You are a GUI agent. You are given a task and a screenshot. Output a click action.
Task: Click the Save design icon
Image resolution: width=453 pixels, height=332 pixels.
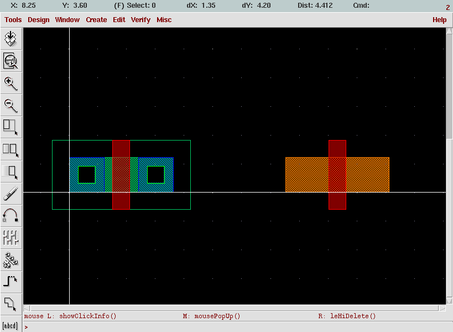[x=11, y=38]
